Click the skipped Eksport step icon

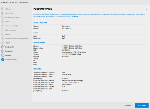pyautogui.click(x=3, y=34)
